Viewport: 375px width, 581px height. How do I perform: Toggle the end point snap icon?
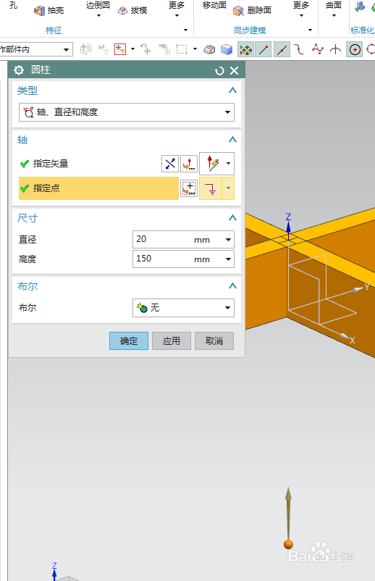pyautogui.click(x=264, y=49)
